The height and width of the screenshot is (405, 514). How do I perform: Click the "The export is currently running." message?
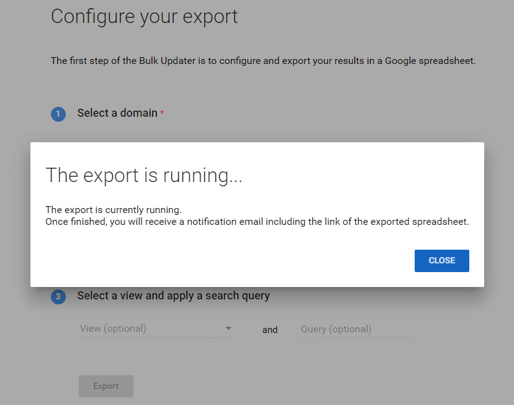click(x=114, y=210)
